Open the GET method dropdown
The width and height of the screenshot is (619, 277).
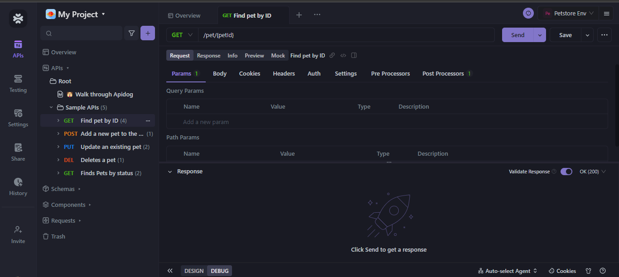point(182,35)
